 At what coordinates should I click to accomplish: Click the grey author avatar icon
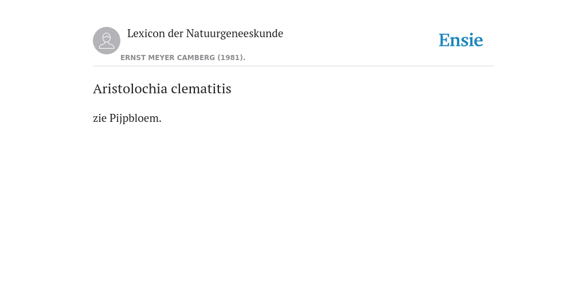point(107,41)
